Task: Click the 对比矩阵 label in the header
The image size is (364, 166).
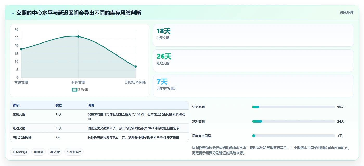Action: [346, 13]
